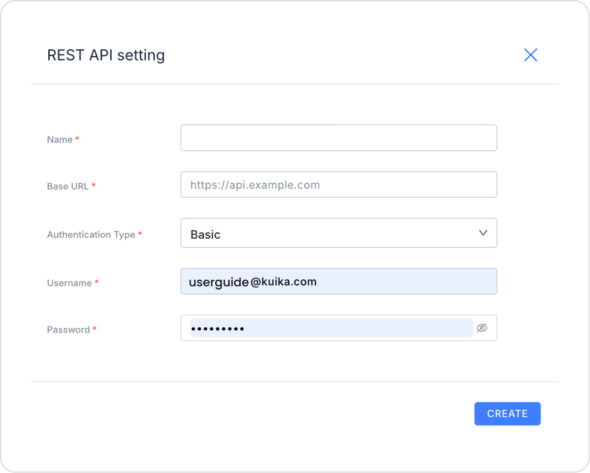Focus the empty Name input field
The height and width of the screenshot is (473, 590).
point(338,138)
